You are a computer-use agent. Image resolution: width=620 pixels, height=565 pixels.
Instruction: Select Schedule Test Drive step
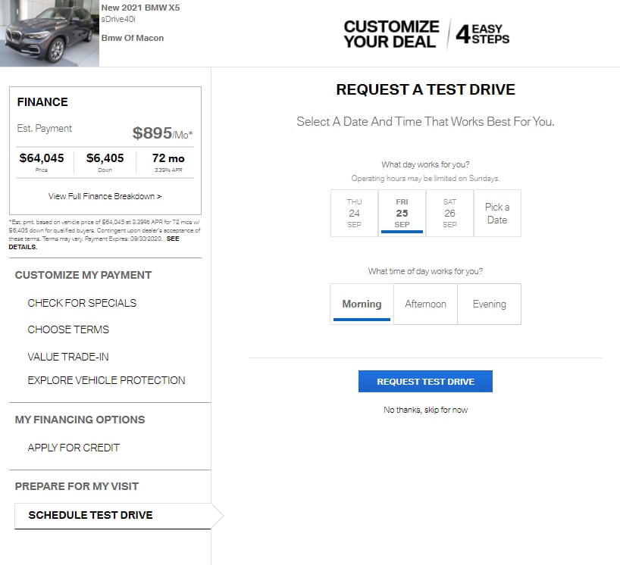(113, 516)
